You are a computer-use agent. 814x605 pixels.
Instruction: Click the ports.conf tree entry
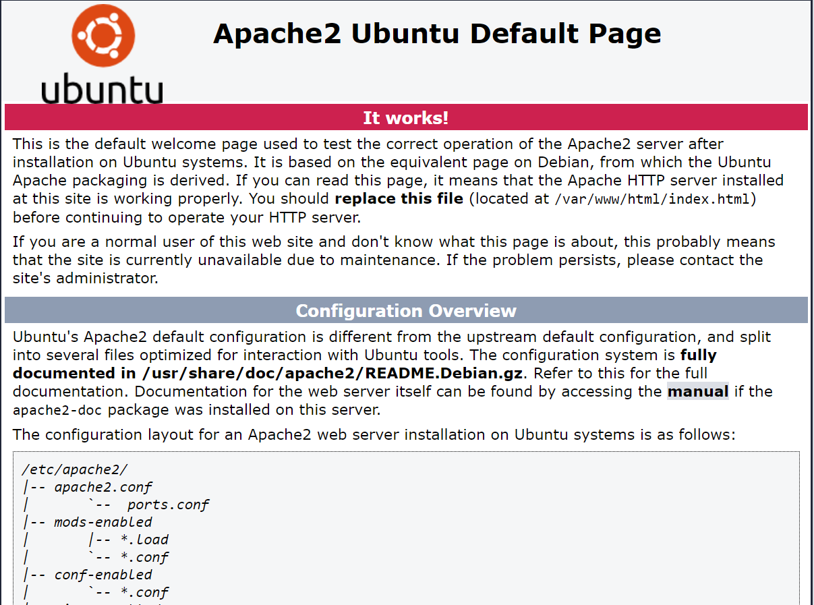tap(169, 504)
